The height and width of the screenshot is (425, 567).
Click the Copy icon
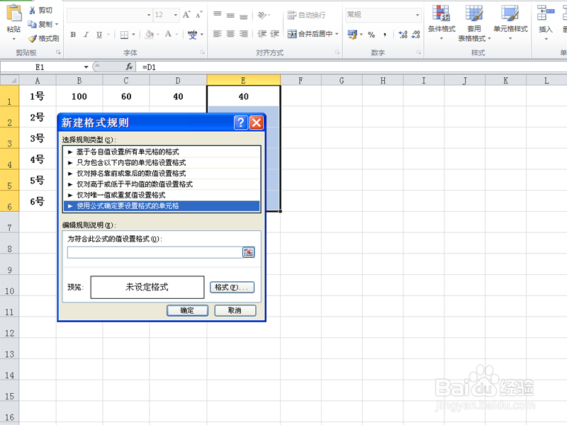click(32, 24)
